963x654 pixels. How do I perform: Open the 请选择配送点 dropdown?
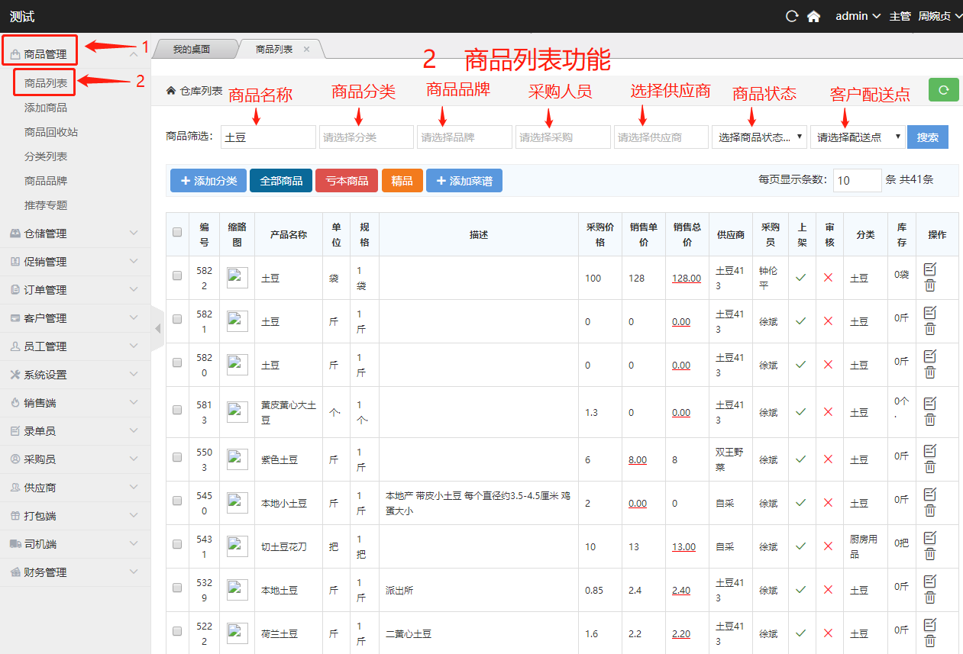[857, 137]
